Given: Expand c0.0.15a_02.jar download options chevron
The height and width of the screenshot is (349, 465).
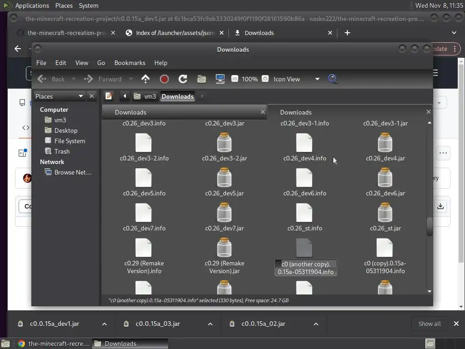Looking at the screenshot, I should point(316,324).
